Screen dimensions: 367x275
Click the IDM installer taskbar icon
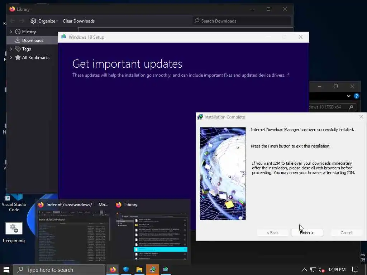click(153, 270)
